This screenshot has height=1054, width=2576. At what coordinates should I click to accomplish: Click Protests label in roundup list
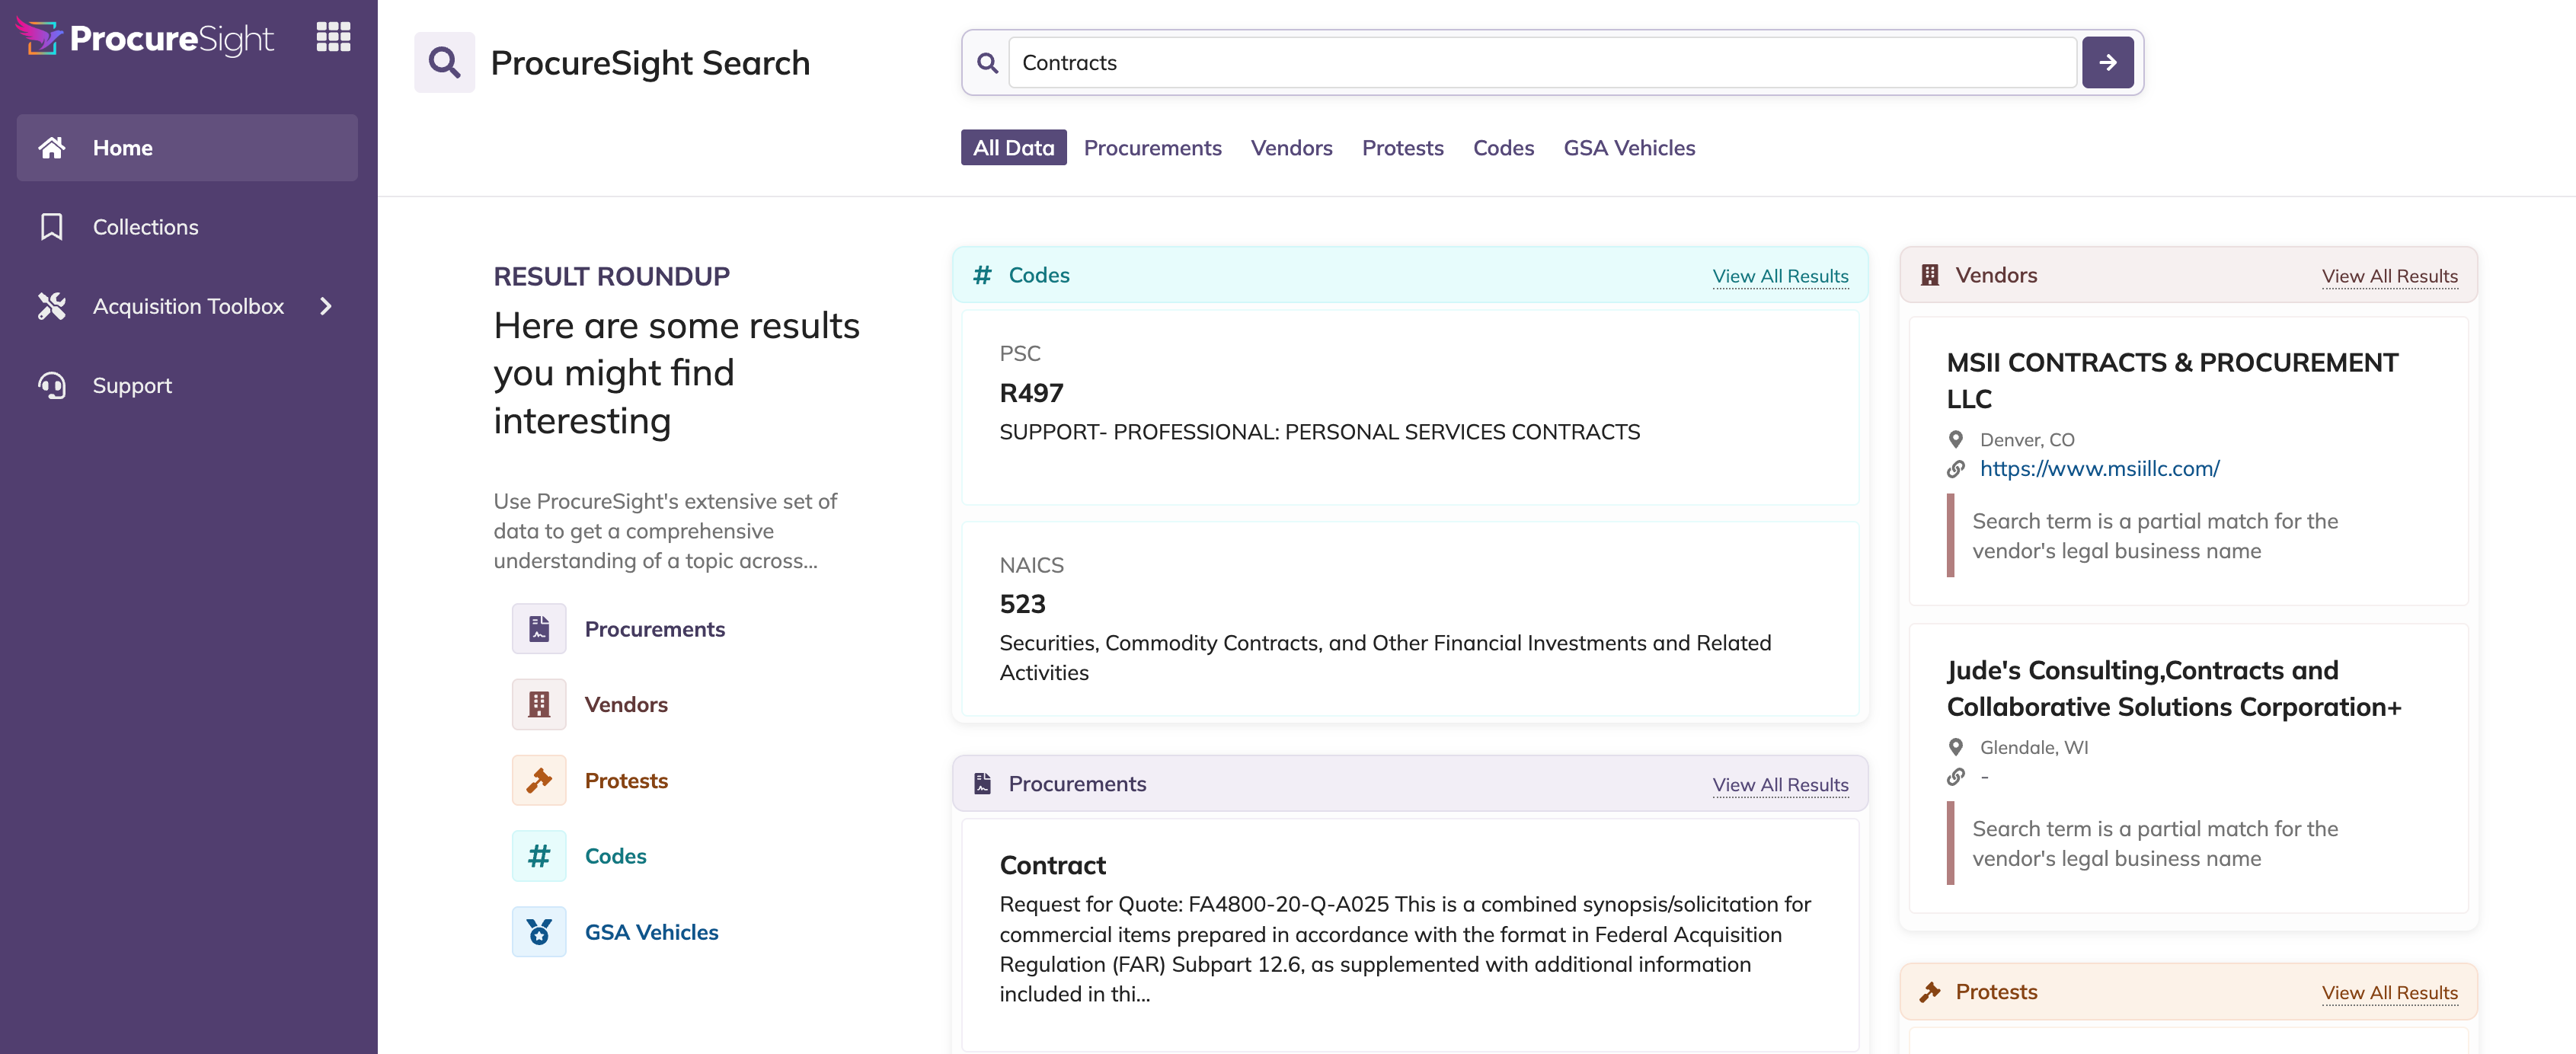[626, 780]
